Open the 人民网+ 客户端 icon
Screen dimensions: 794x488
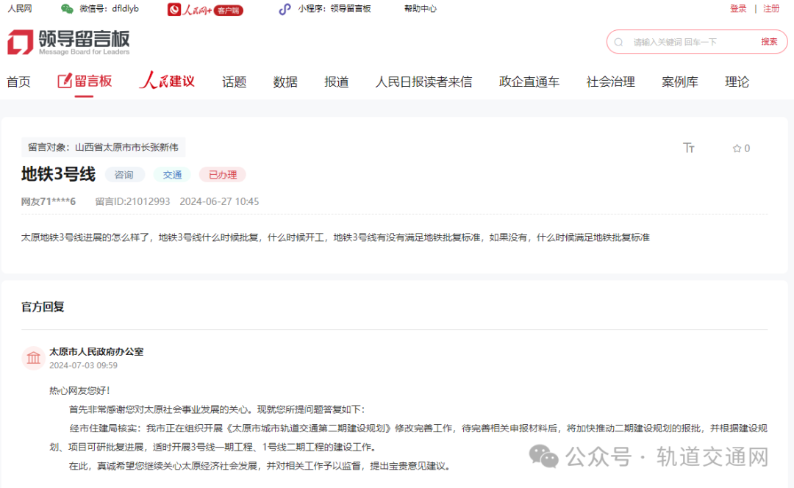(173, 9)
